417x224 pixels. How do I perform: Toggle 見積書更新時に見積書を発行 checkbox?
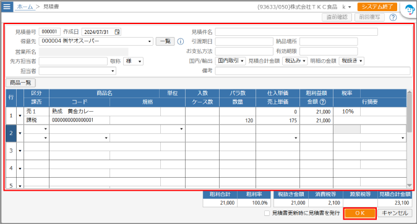point(267,213)
